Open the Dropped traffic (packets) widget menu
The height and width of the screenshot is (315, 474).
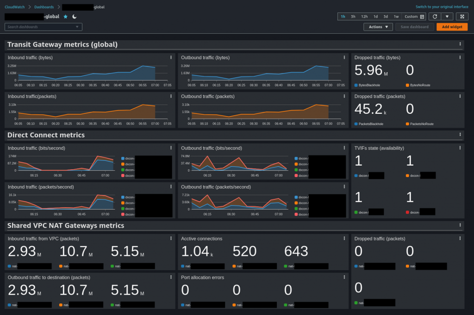point(459,96)
